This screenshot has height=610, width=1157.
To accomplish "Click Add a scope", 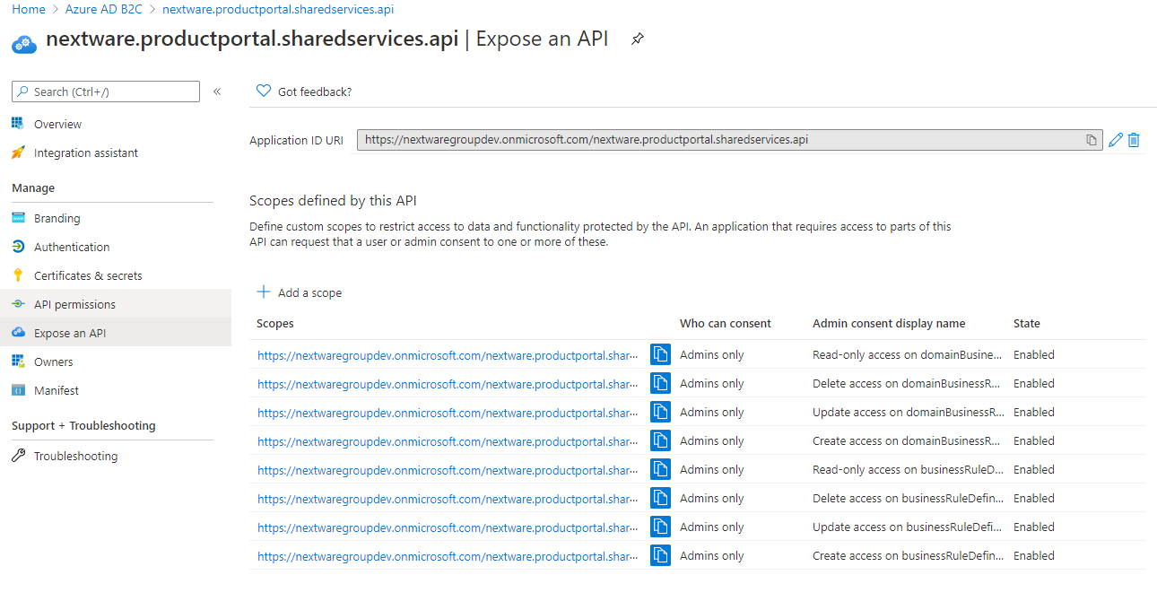I will pos(309,292).
